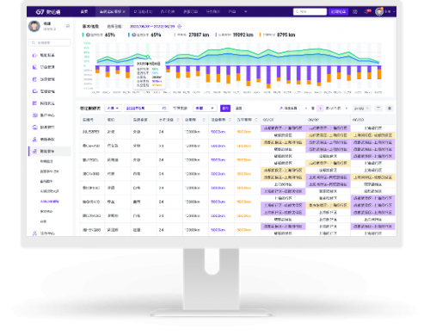Click the highlighted data point on line chart

148,57
